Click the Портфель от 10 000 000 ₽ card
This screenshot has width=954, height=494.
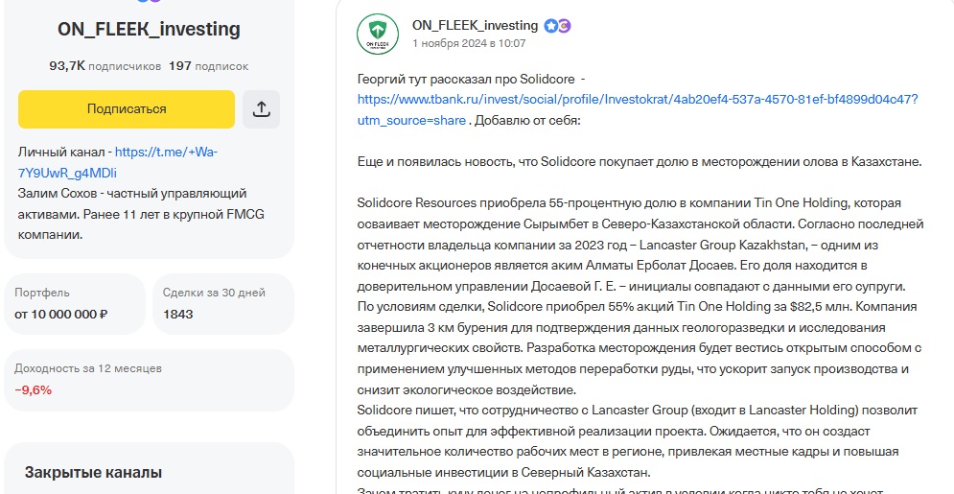coord(75,303)
